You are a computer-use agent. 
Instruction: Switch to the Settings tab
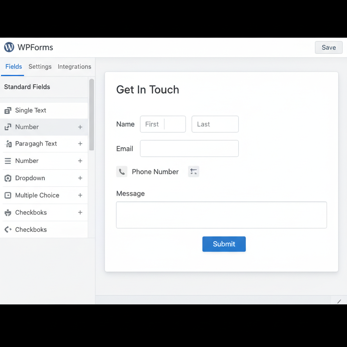(x=40, y=66)
